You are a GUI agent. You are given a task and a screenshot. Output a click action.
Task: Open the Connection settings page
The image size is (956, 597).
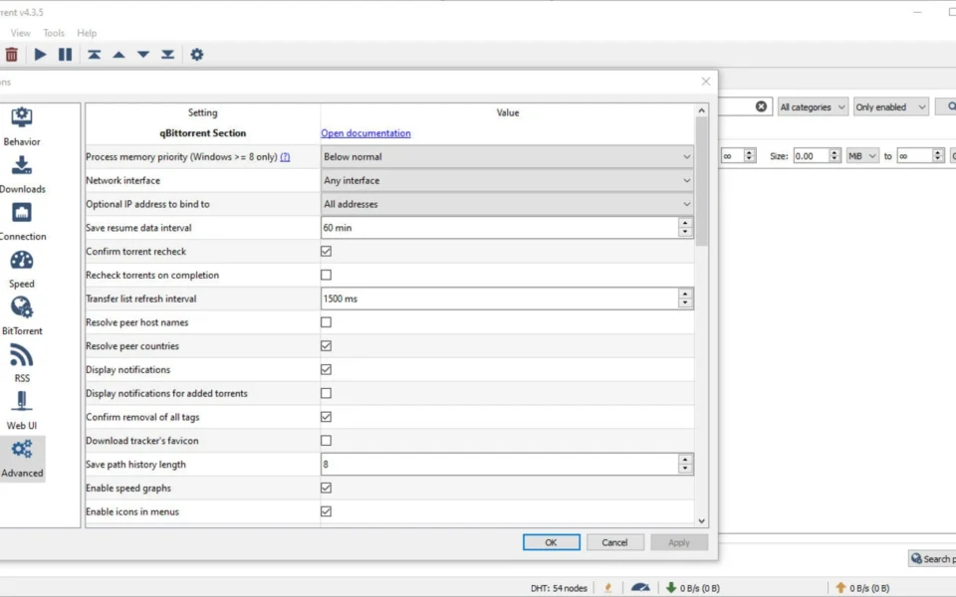coord(22,222)
